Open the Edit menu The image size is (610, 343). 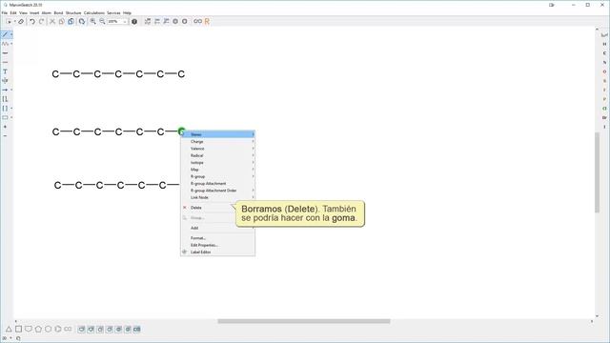click(x=13, y=12)
